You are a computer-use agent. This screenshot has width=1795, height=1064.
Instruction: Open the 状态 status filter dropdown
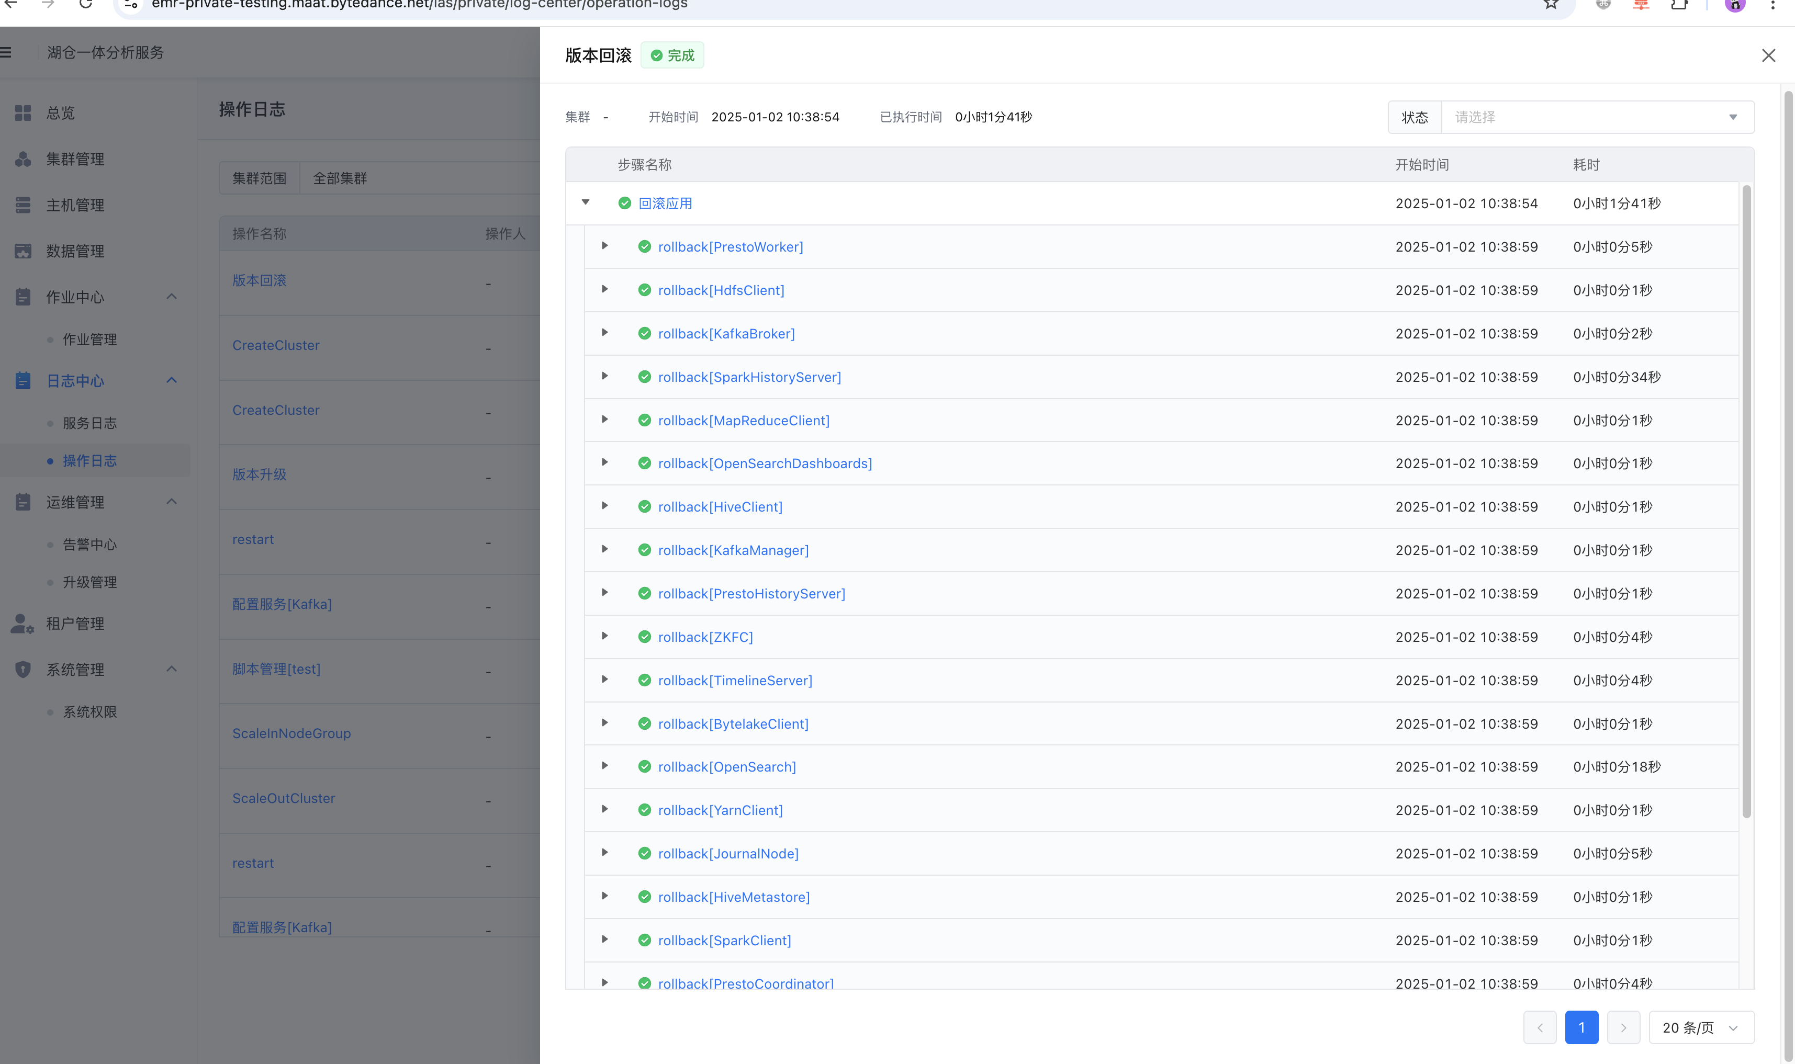pyautogui.click(x=1598, y=117)
